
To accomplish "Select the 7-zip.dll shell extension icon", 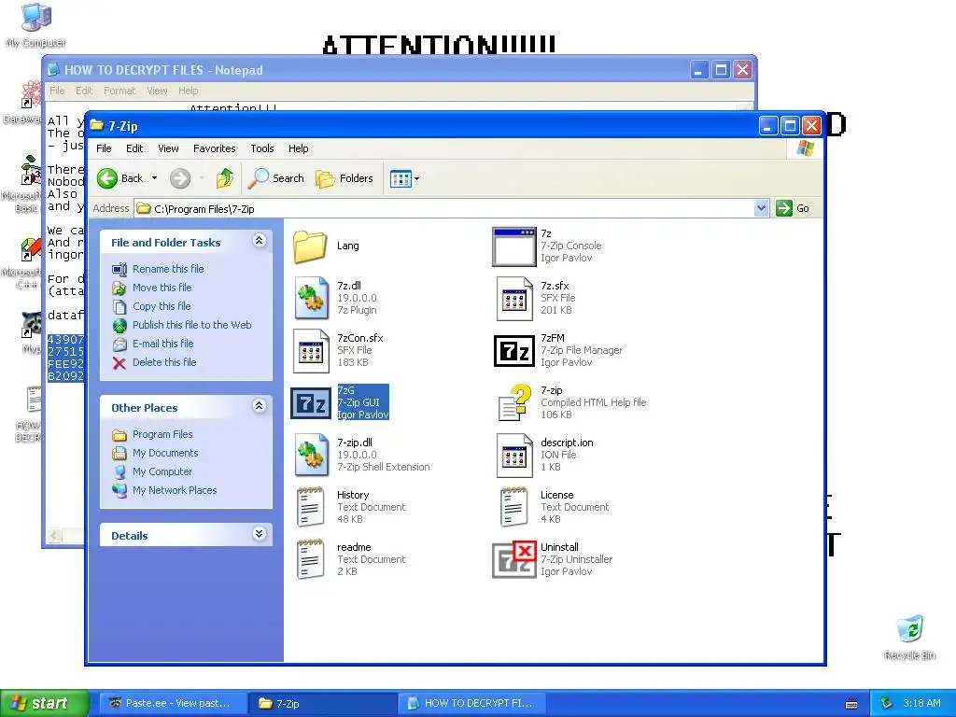I will tap(312, 455).
